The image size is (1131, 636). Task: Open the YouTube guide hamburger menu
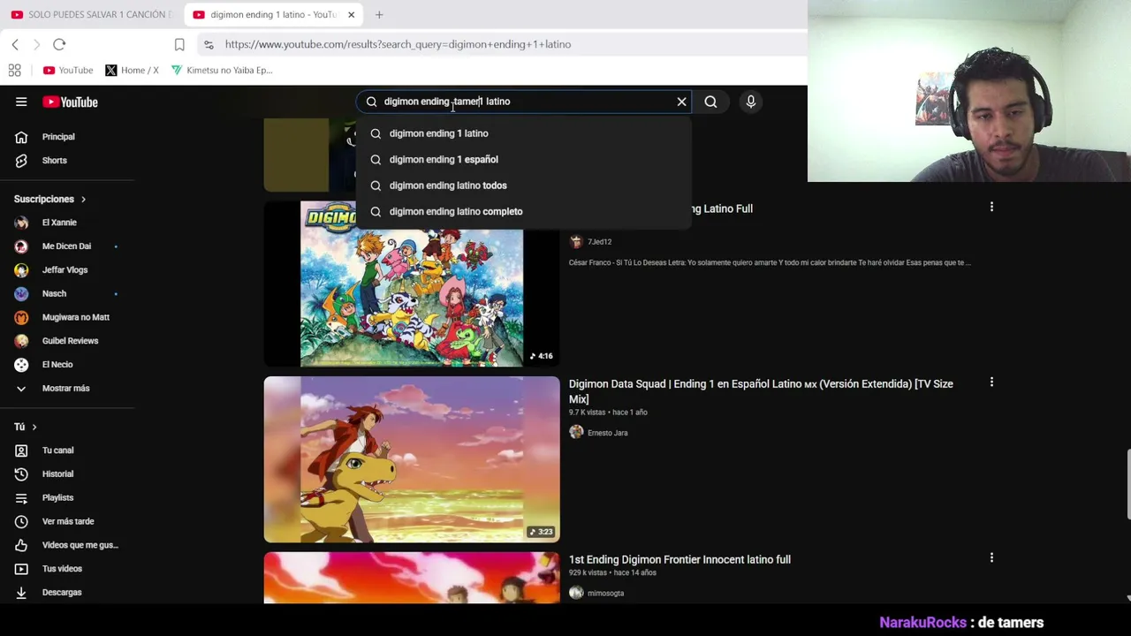click(21, 102)
